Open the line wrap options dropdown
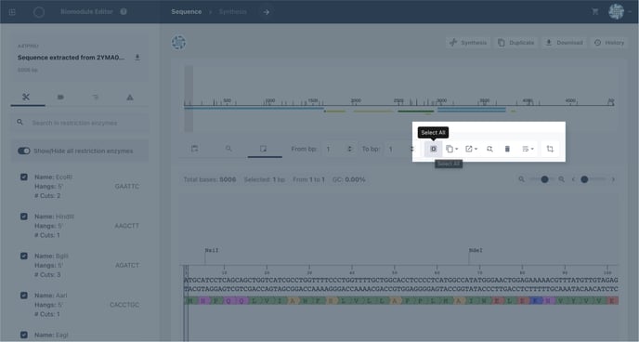 (528, 149)
